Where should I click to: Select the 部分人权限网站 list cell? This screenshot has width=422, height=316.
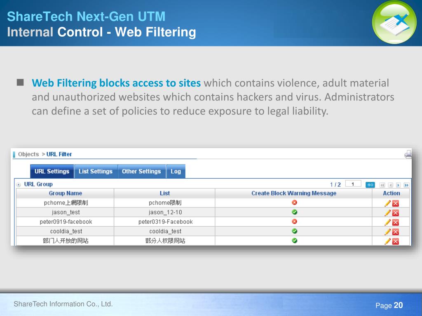coord(165,241)
